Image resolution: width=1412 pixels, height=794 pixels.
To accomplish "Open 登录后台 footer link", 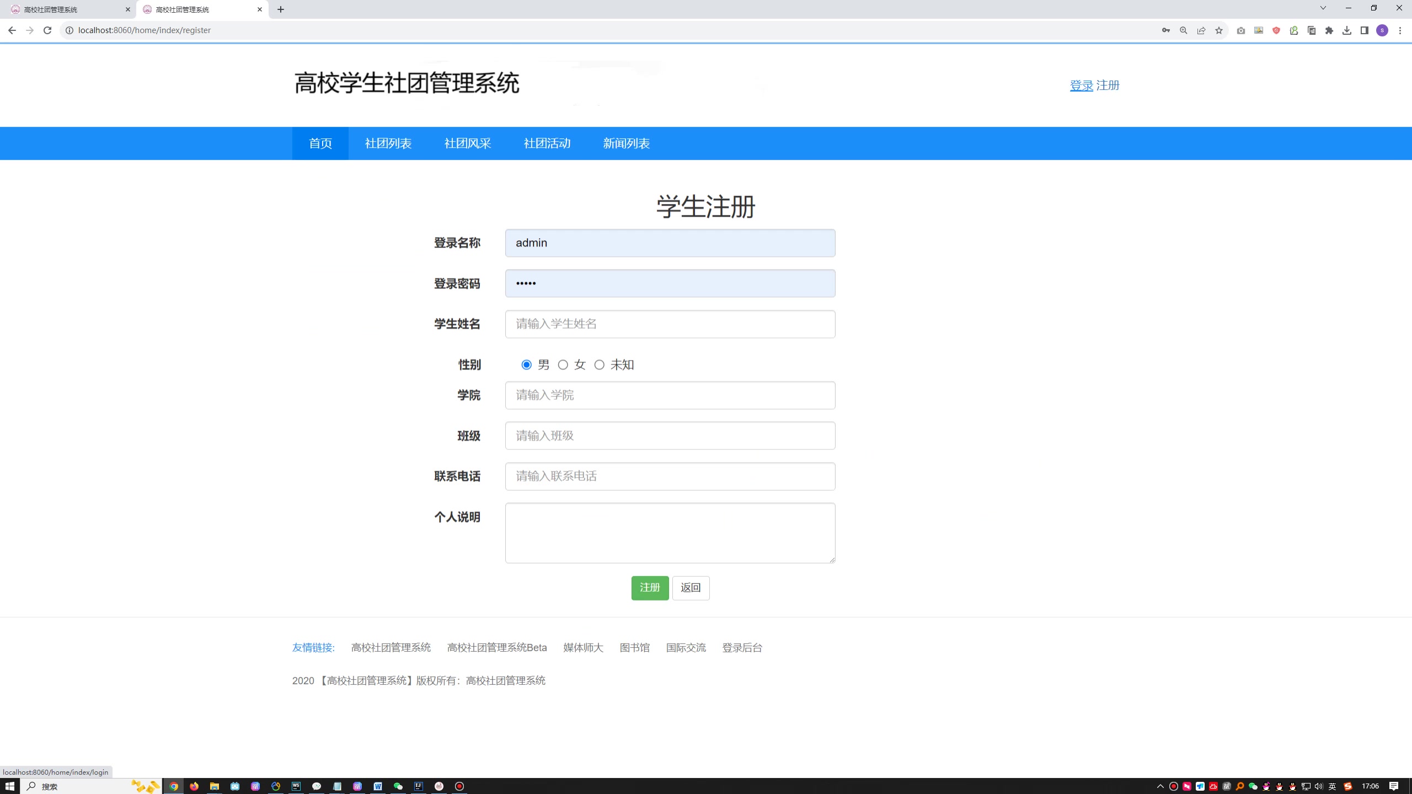I will click(742, 648).
